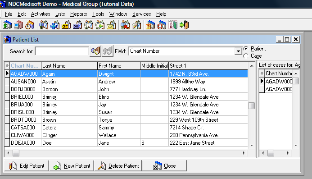Click the Search for input field

[62, 51]
